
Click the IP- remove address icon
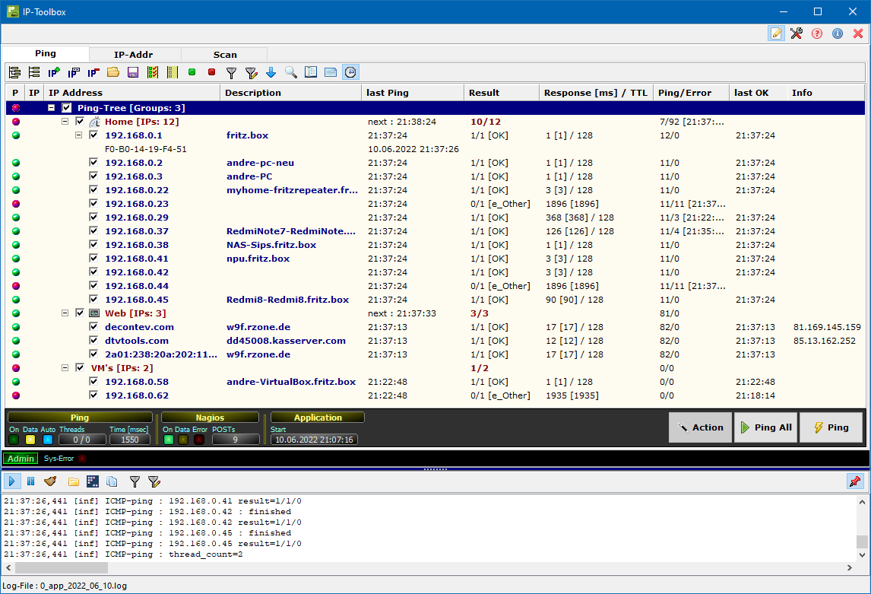click(x=93, y=72)
